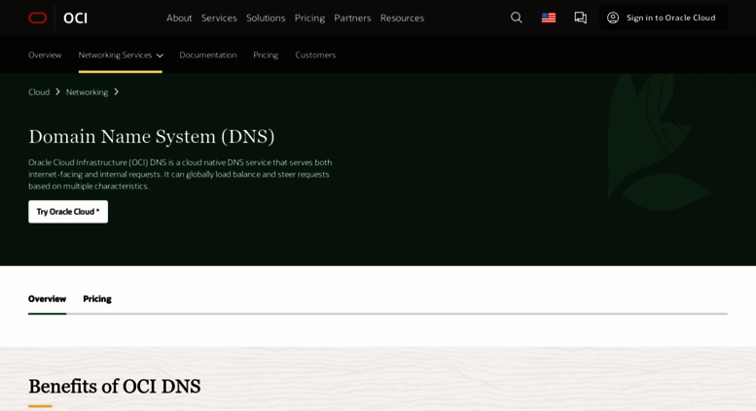Click the OCI home text logo
Screen dimensions: 756x411
(75, 17)
